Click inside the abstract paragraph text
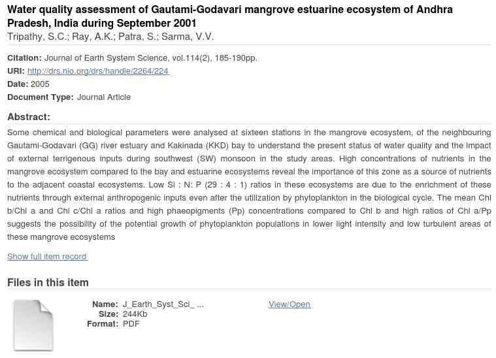Viewport: 496px width, 358px height. [248, 185]
